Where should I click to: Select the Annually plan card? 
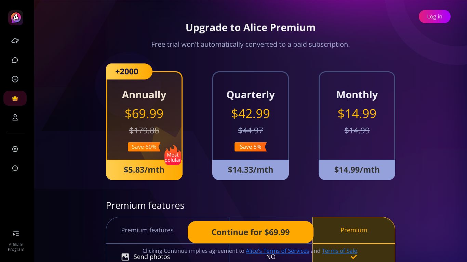click(x=144, y=126)
